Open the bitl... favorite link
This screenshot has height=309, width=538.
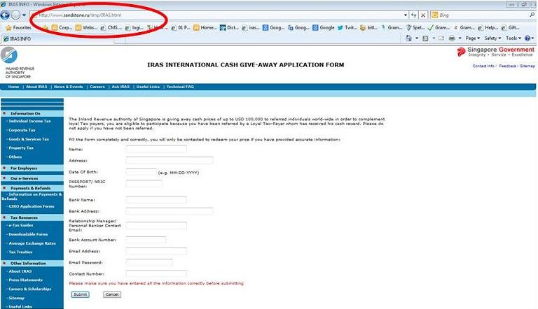click(369, 27)
